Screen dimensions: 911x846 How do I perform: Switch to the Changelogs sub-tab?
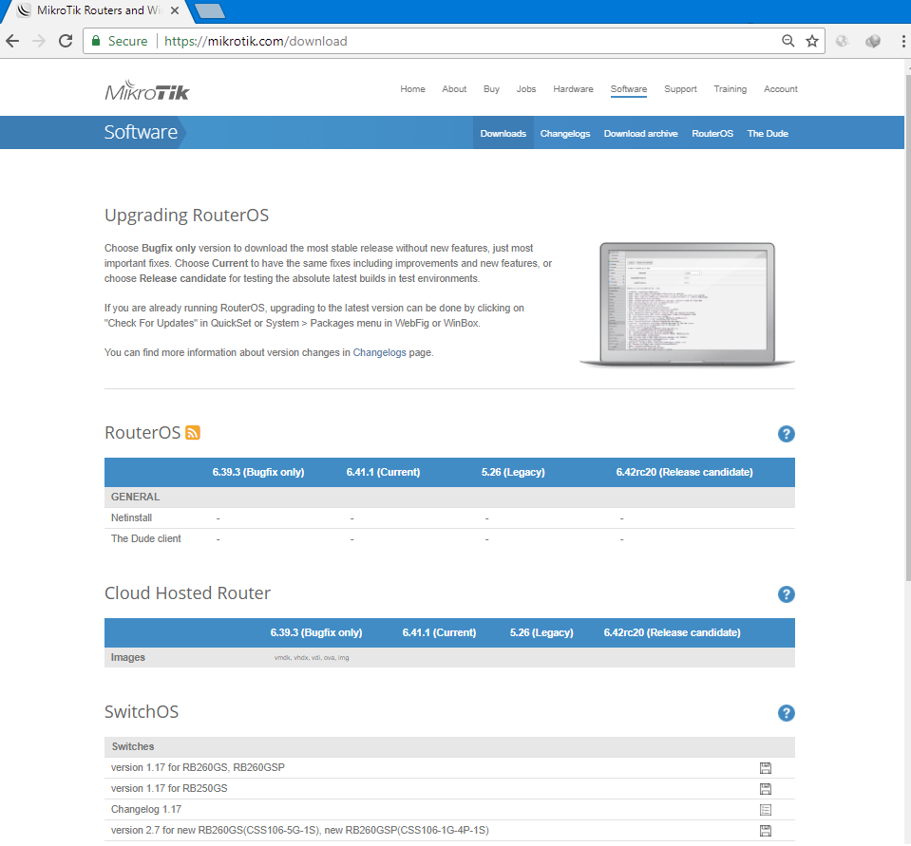564,133
